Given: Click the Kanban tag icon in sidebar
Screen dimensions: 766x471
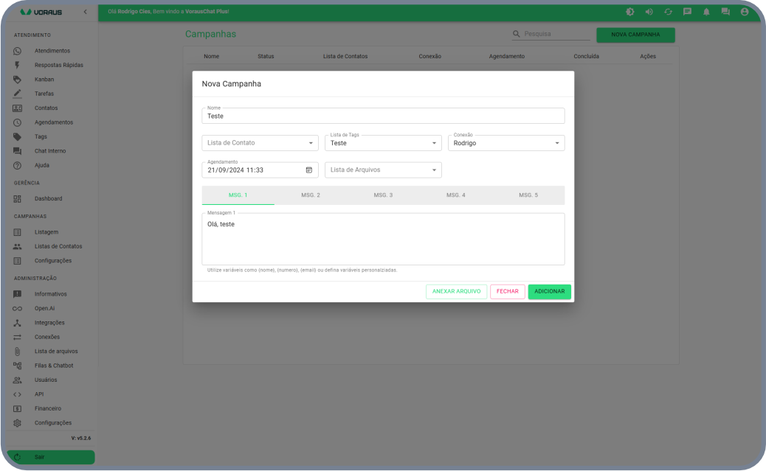Looking at the screenshot, I should tap(18, 80).
